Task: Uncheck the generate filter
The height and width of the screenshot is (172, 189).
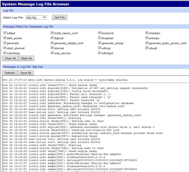Action: [x=5, y=43]
